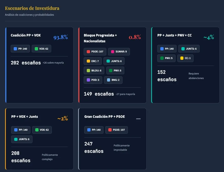Image resolution: width=224 pixels, height=172 pixels.
Task: Click the yellow CC color swatch
Action: [182, 58]
